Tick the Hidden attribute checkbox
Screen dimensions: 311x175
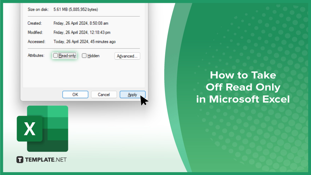click(84, 56)
